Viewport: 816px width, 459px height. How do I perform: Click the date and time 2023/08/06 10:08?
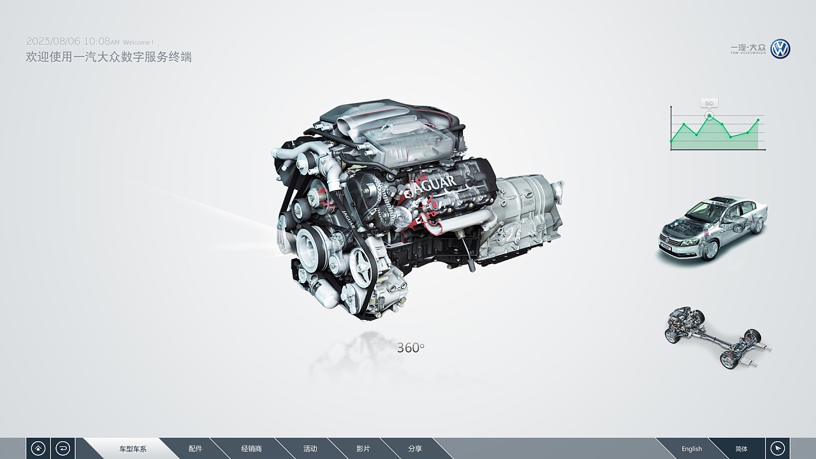click(x=73, y=41)
